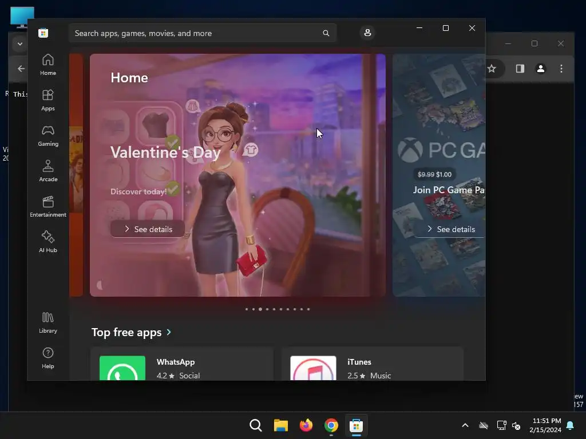Click See details on Valentine's Day banner
The height and width of the screenshot is (439, 586).
click(148, 229)
